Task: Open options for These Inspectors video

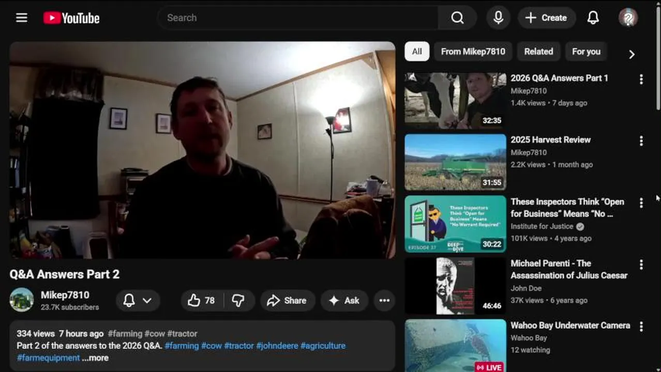Action: click(641, 203)
